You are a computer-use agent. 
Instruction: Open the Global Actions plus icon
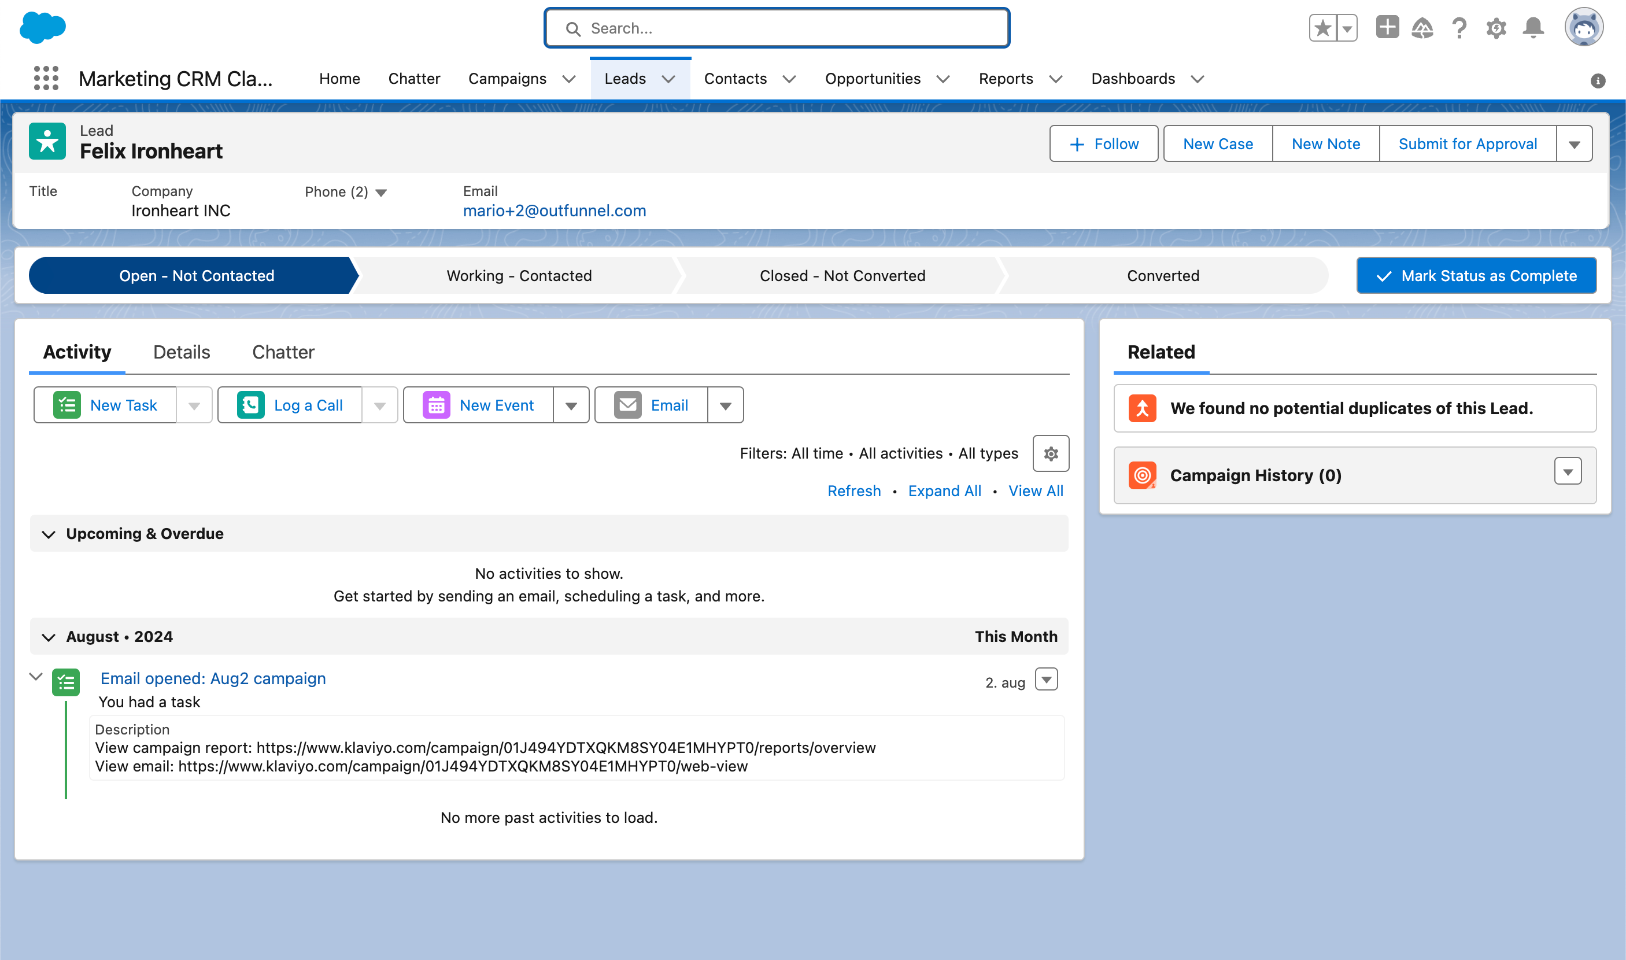pos(1387,27)
